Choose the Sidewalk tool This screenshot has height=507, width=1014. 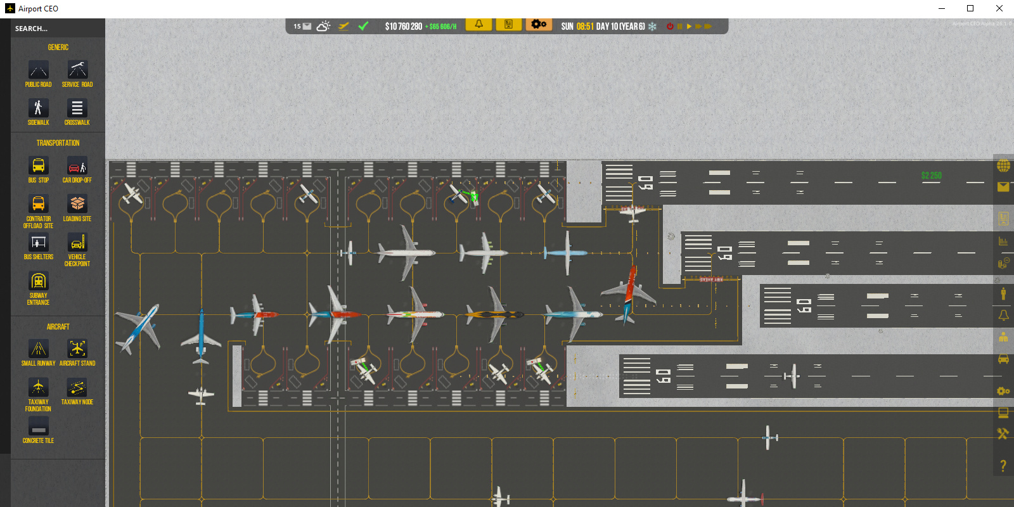pyautogui.click(x=38, y=109)
